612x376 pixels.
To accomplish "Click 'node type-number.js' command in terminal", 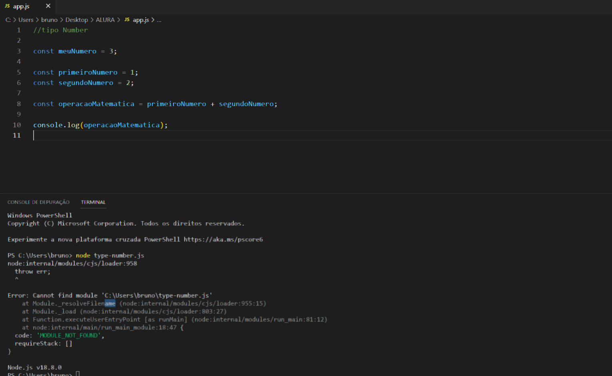I will tap(110, 255).
